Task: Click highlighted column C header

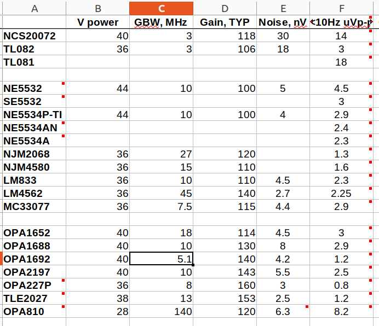Action: point(161,8)
